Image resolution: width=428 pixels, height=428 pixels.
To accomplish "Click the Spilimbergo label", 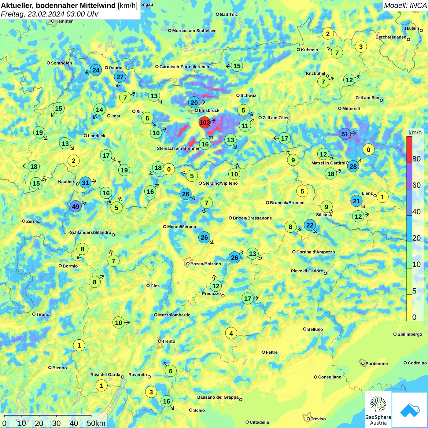I will [410, 334].
